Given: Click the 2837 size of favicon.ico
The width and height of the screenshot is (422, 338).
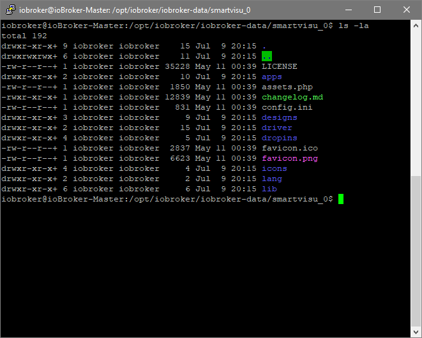Looking at the screenshot, I should (180, 148).
